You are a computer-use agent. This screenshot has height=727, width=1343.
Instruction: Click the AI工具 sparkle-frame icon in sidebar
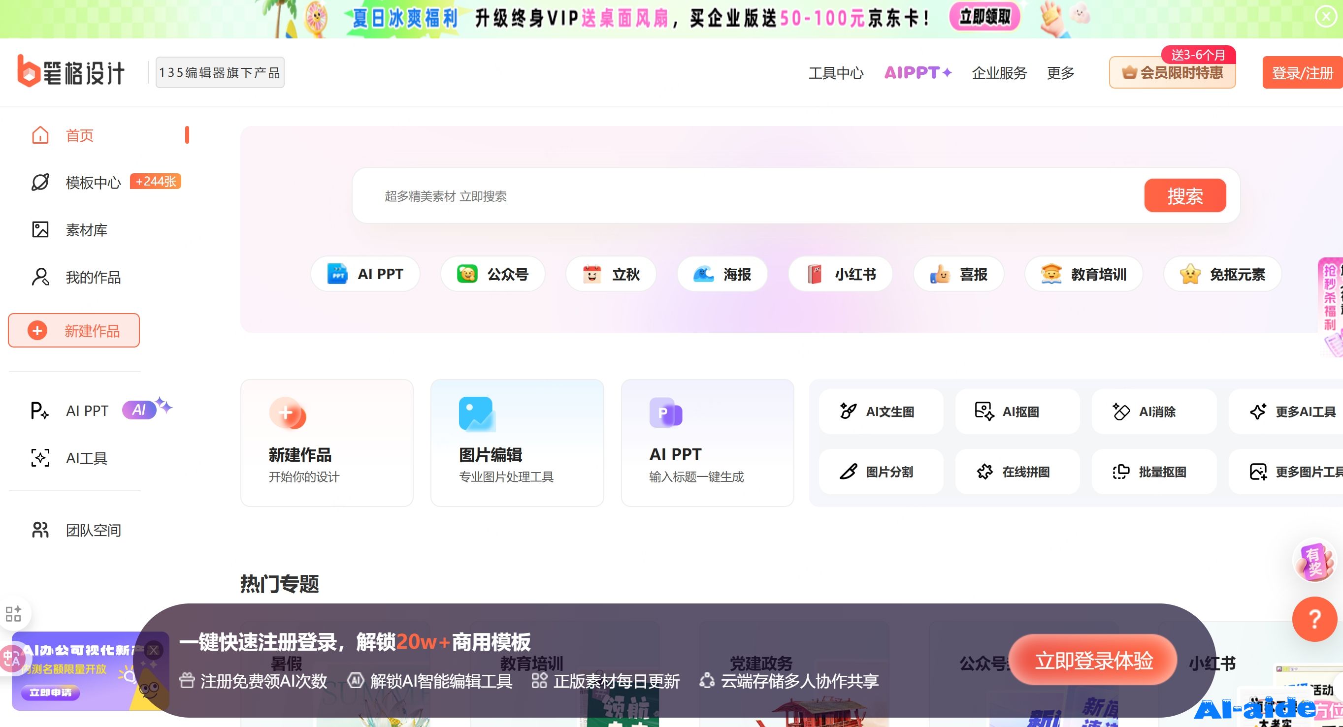point(40,458)
